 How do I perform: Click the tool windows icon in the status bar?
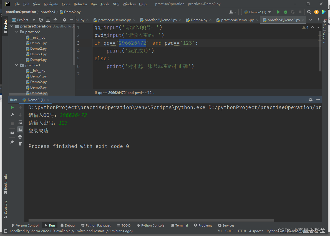click(x=6, y=231)
